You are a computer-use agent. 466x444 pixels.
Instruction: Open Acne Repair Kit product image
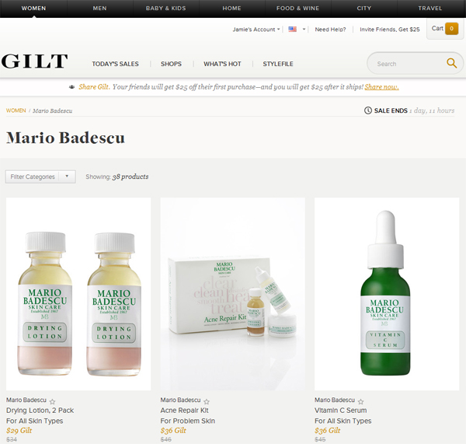pyautogui.click(x=233, y=294)
